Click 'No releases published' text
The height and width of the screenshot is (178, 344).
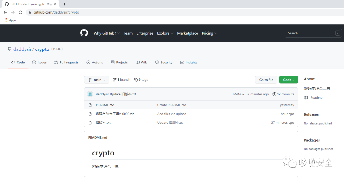pyautogui.click(x=318, y=123)
